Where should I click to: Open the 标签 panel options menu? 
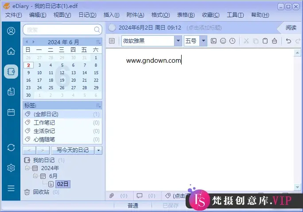(x=98, y=106)
